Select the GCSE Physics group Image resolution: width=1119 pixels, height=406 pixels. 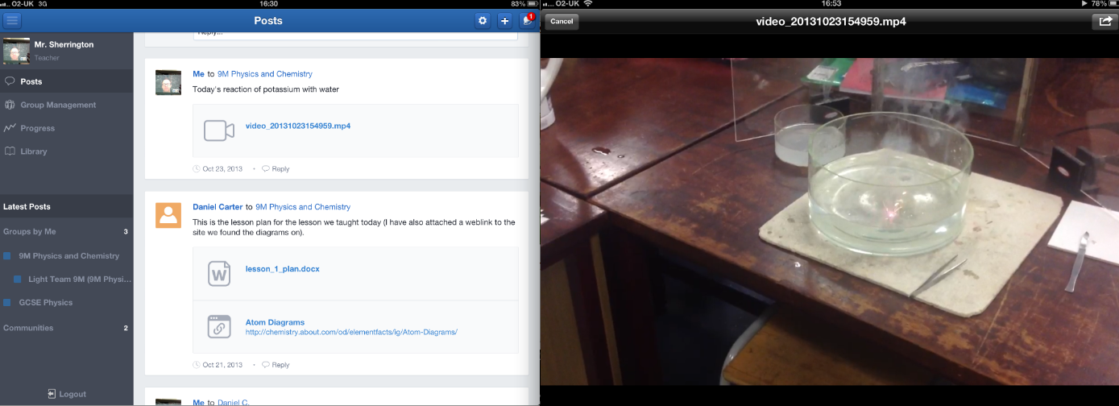tap(46, 303)
